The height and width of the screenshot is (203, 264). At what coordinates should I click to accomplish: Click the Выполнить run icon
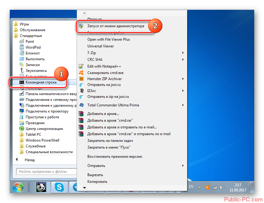[x=22, y=59]
